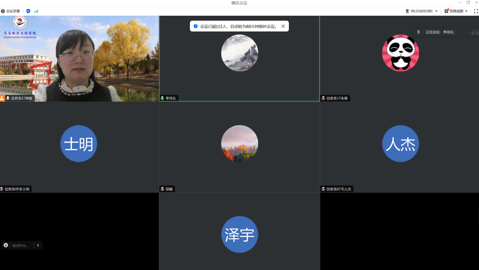Click the 宫格视图 grid layout icon
This screenshot has width=479, height=270.
[446, 11]
